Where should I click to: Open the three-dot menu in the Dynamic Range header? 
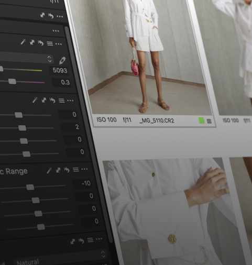click(x=84, y=169)
